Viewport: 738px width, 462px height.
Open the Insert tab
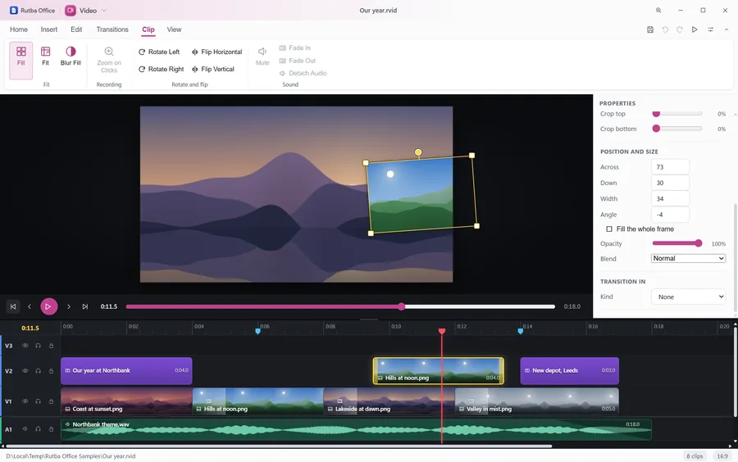(x=49, y=29)
